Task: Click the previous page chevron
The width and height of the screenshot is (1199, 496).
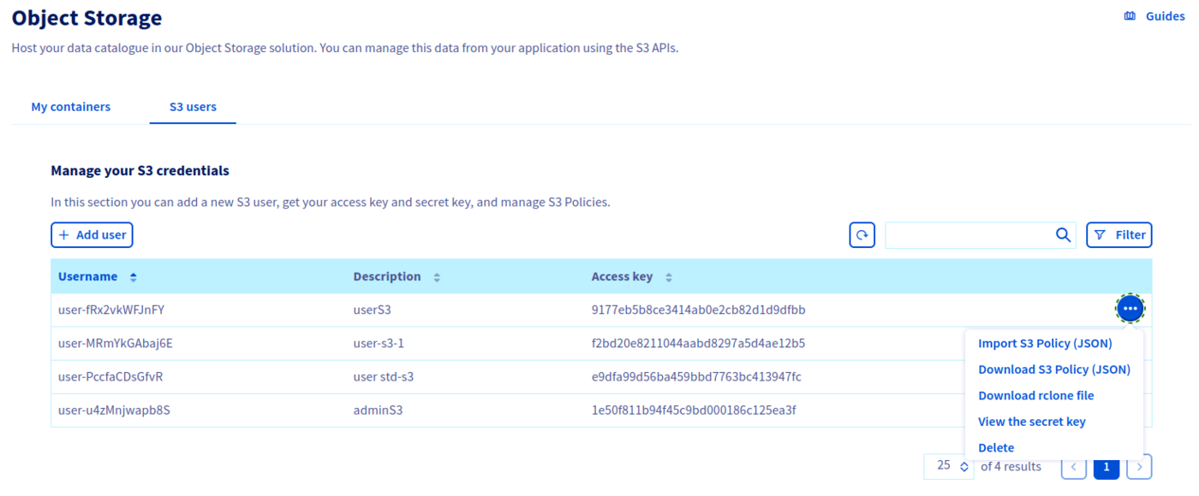Action: 1074,467
